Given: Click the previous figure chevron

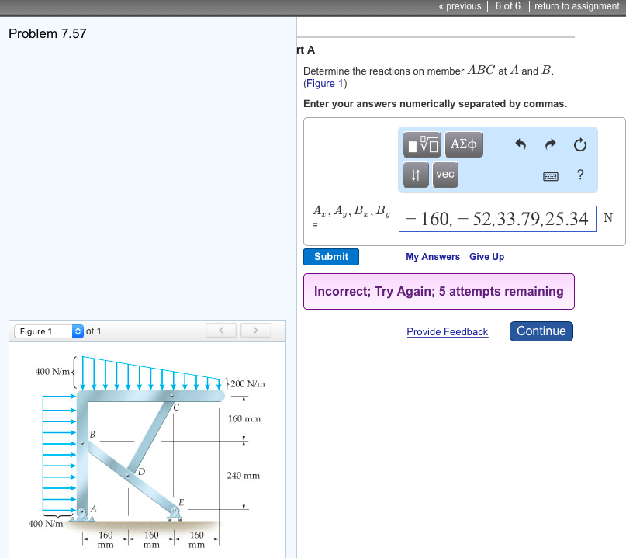Looking at the screenshot, I should (220, 330).
